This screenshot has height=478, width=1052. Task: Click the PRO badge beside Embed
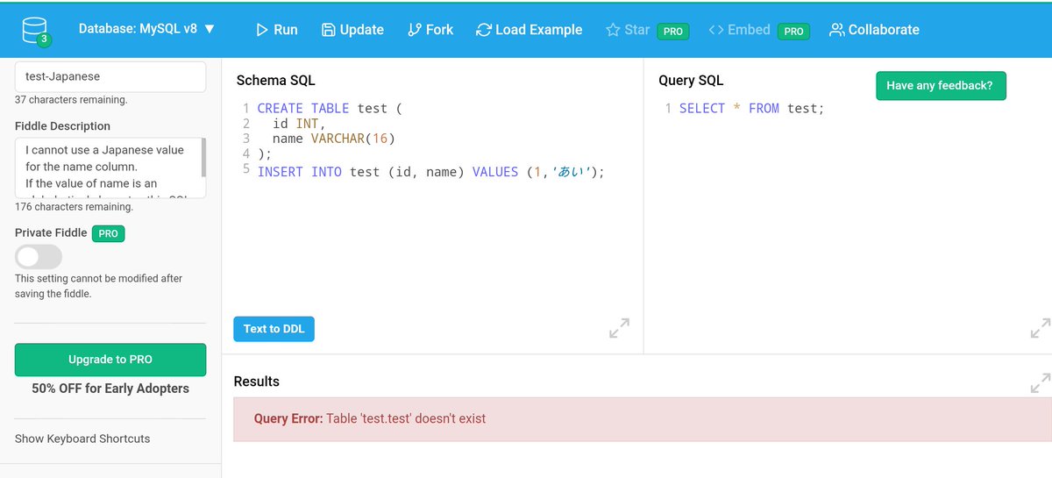click(x=793, y=31)
